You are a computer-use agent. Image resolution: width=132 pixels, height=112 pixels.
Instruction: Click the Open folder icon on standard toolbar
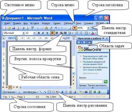9,28
